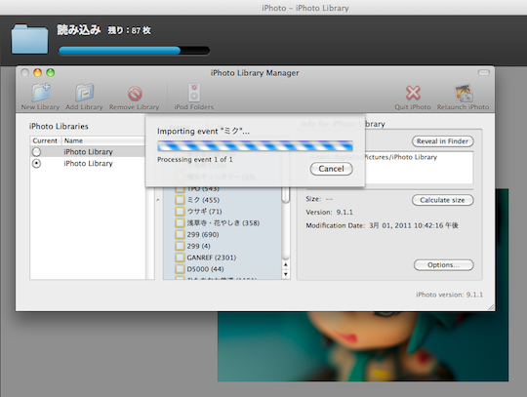Click the 残り: 87 枚 remaining count
This screenshot has height=397, width=527.
pyautogui.click(x=130, y=30)
